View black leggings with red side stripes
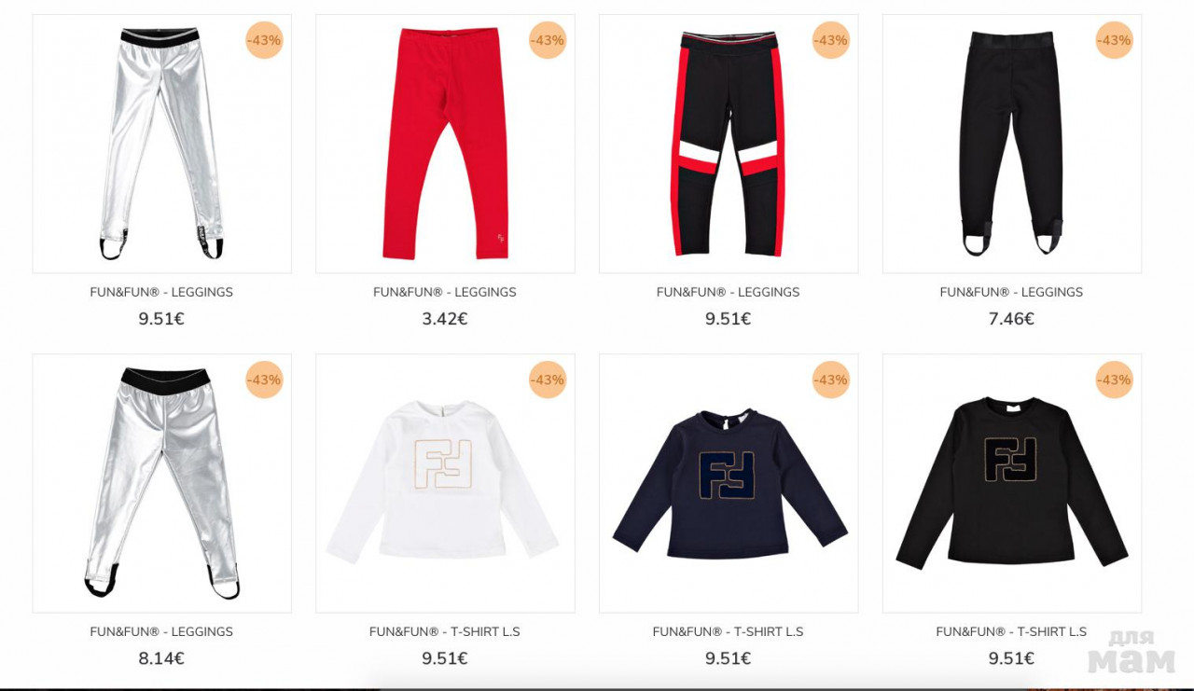Screen dimensions: 1194x691 [x=729, y=144]
